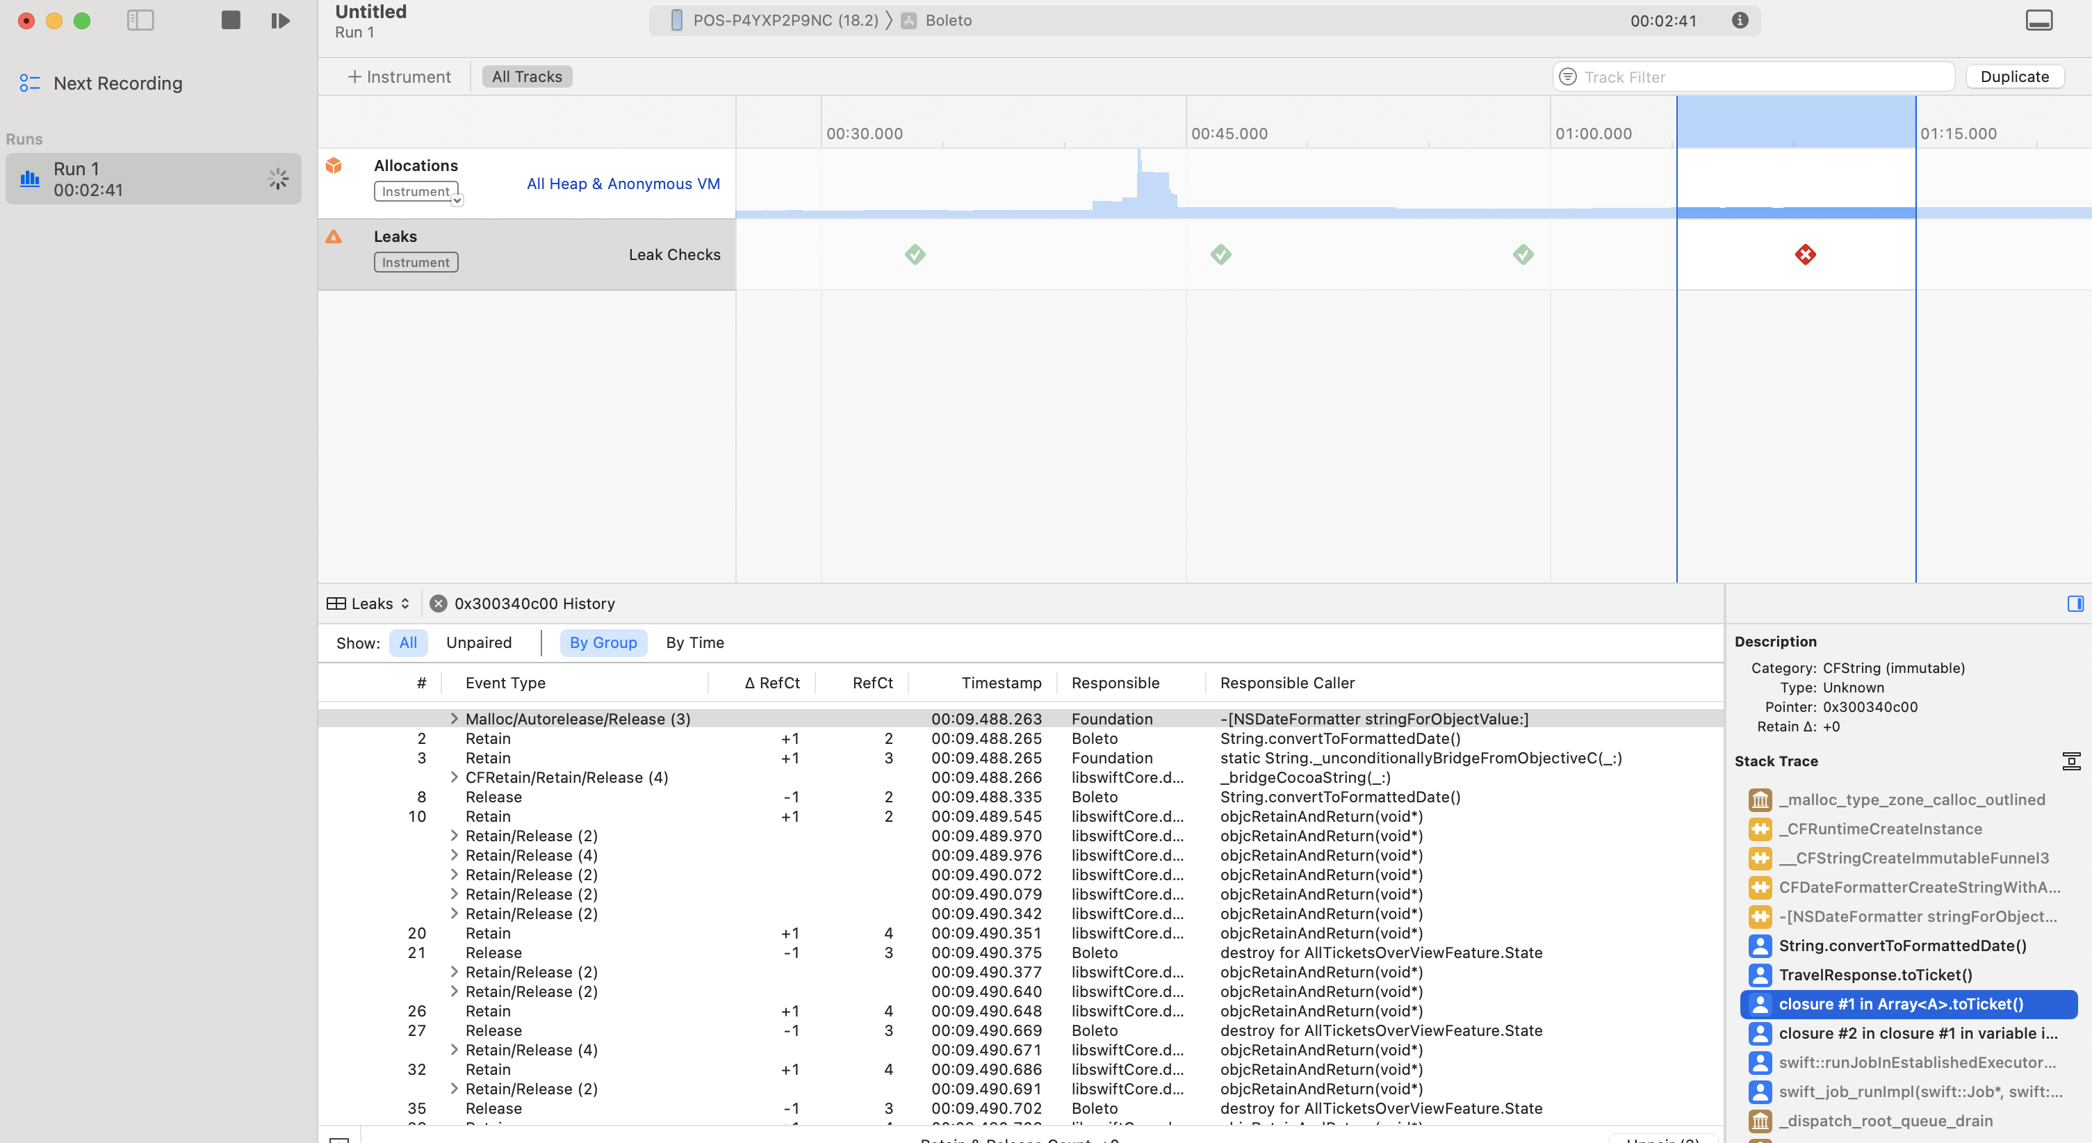Toggle the bottom detail pane icon
Image resolution: width=2092 pixels, height=1143 pixels.
[2038, 20]
